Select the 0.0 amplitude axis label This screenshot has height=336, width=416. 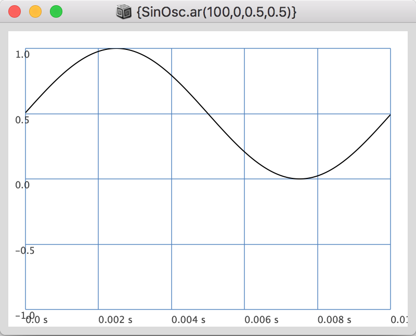[x=23, y=185]
